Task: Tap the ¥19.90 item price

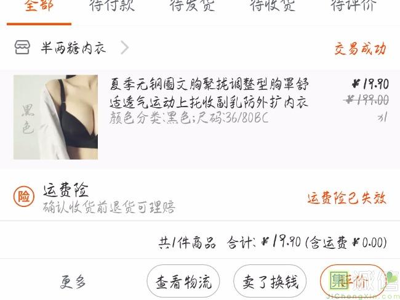Action: point(370,84)
